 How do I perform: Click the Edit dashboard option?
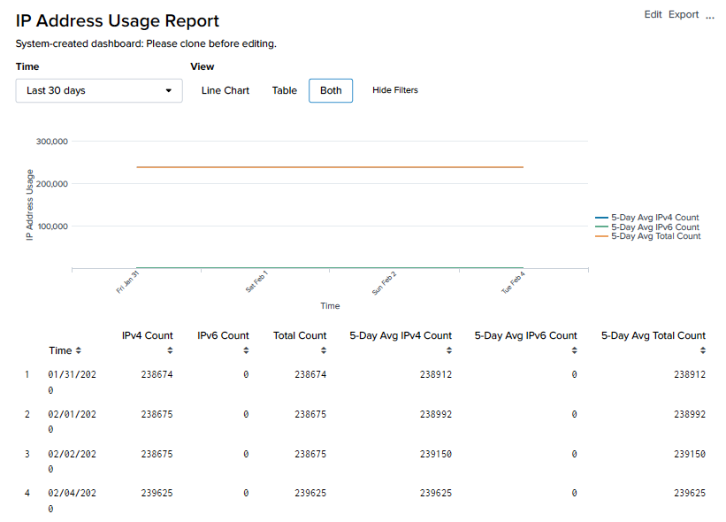tap(653, 14)
